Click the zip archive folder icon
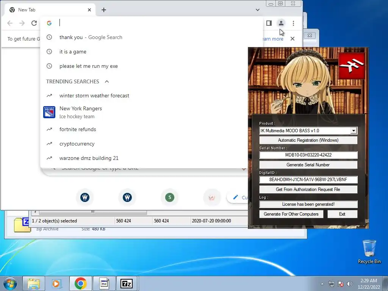Screen dimensions: 388x291 coord(22,225)
